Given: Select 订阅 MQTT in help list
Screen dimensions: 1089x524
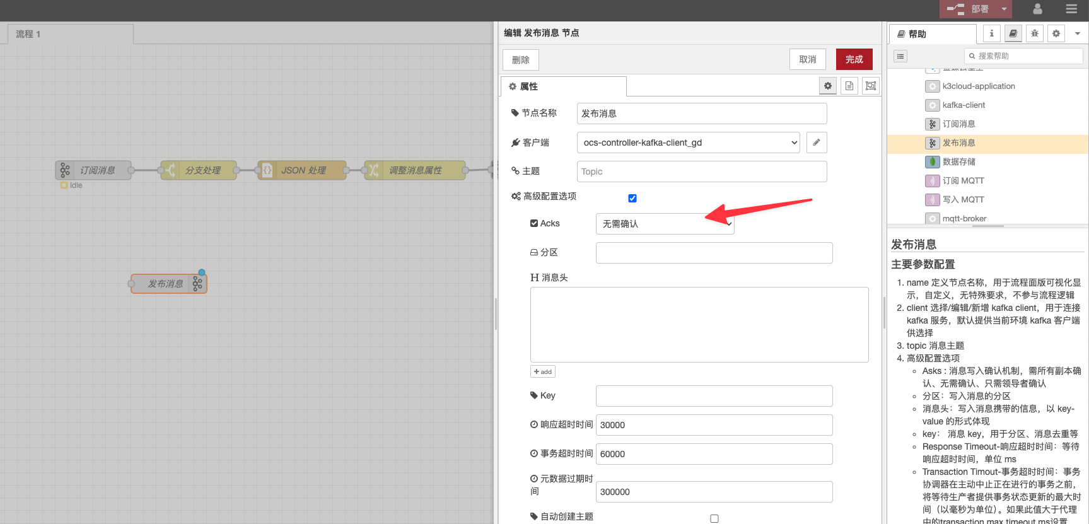Looking at the screenshot, I should click(963, 181).
